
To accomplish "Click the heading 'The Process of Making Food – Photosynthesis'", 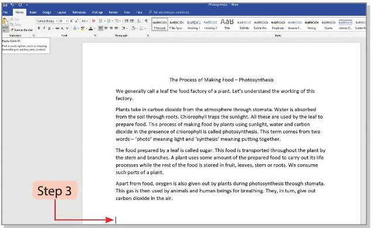I will (x=222, y=80).
